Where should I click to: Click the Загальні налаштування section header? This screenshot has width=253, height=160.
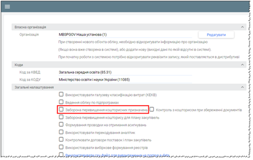[34, 88]
